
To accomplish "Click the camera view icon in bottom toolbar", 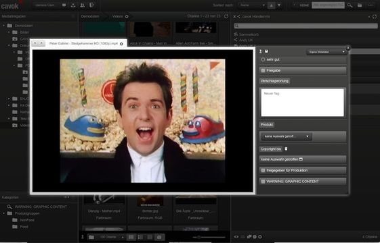I will [x=159, y=237].
